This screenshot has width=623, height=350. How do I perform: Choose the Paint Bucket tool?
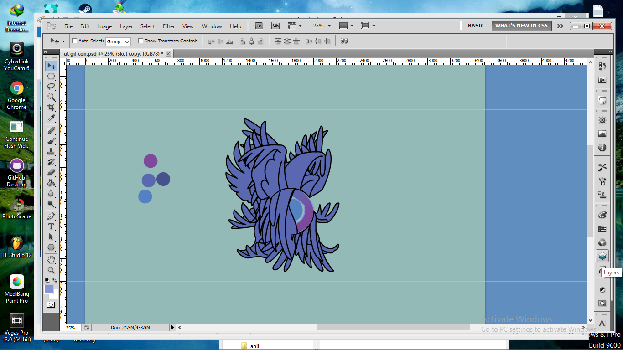pos(51,183)
